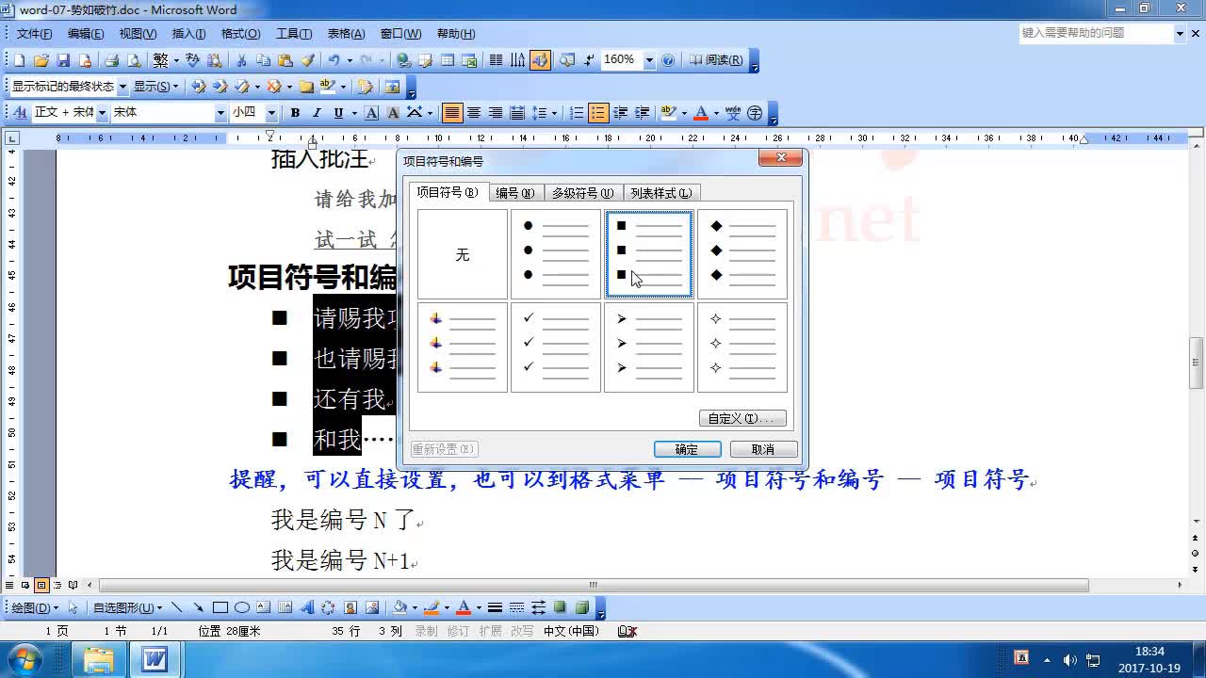Choose the 无 (none) bullet option

462,252
